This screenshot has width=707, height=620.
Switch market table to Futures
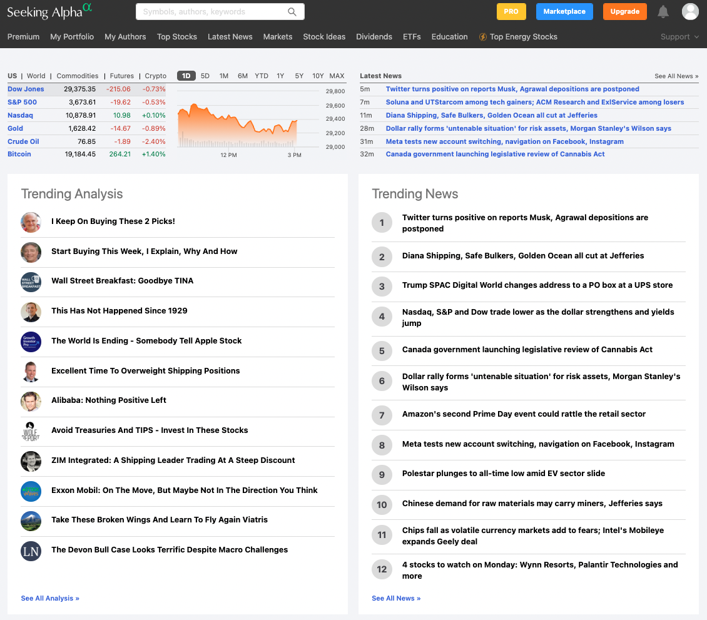(122, 76)
